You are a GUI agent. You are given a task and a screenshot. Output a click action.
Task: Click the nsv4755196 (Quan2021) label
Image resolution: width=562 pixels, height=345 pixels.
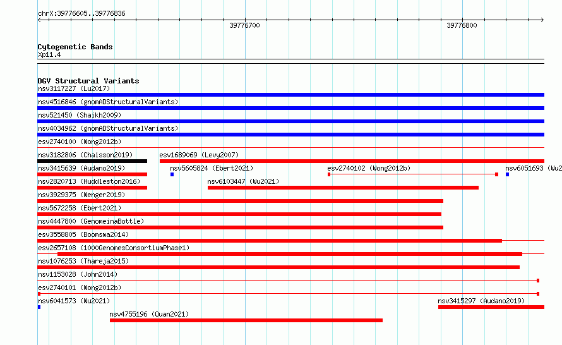click(149, 314)
